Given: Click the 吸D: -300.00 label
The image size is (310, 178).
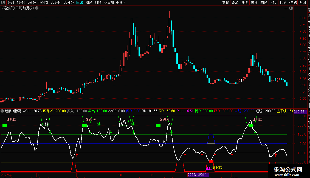Looking at the screenshot, I should tap(224, 111).
